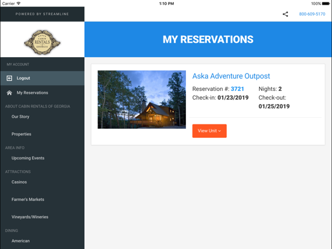Select Logout in the sidebar
Image resolution: width=332 pixels, height=249 pixels.
coord(42,78)
